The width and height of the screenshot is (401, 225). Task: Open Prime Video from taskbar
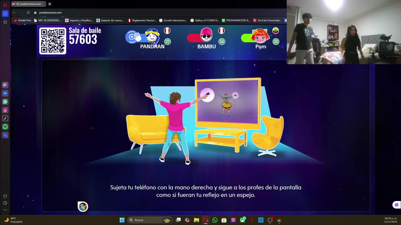tap(261, 220)
